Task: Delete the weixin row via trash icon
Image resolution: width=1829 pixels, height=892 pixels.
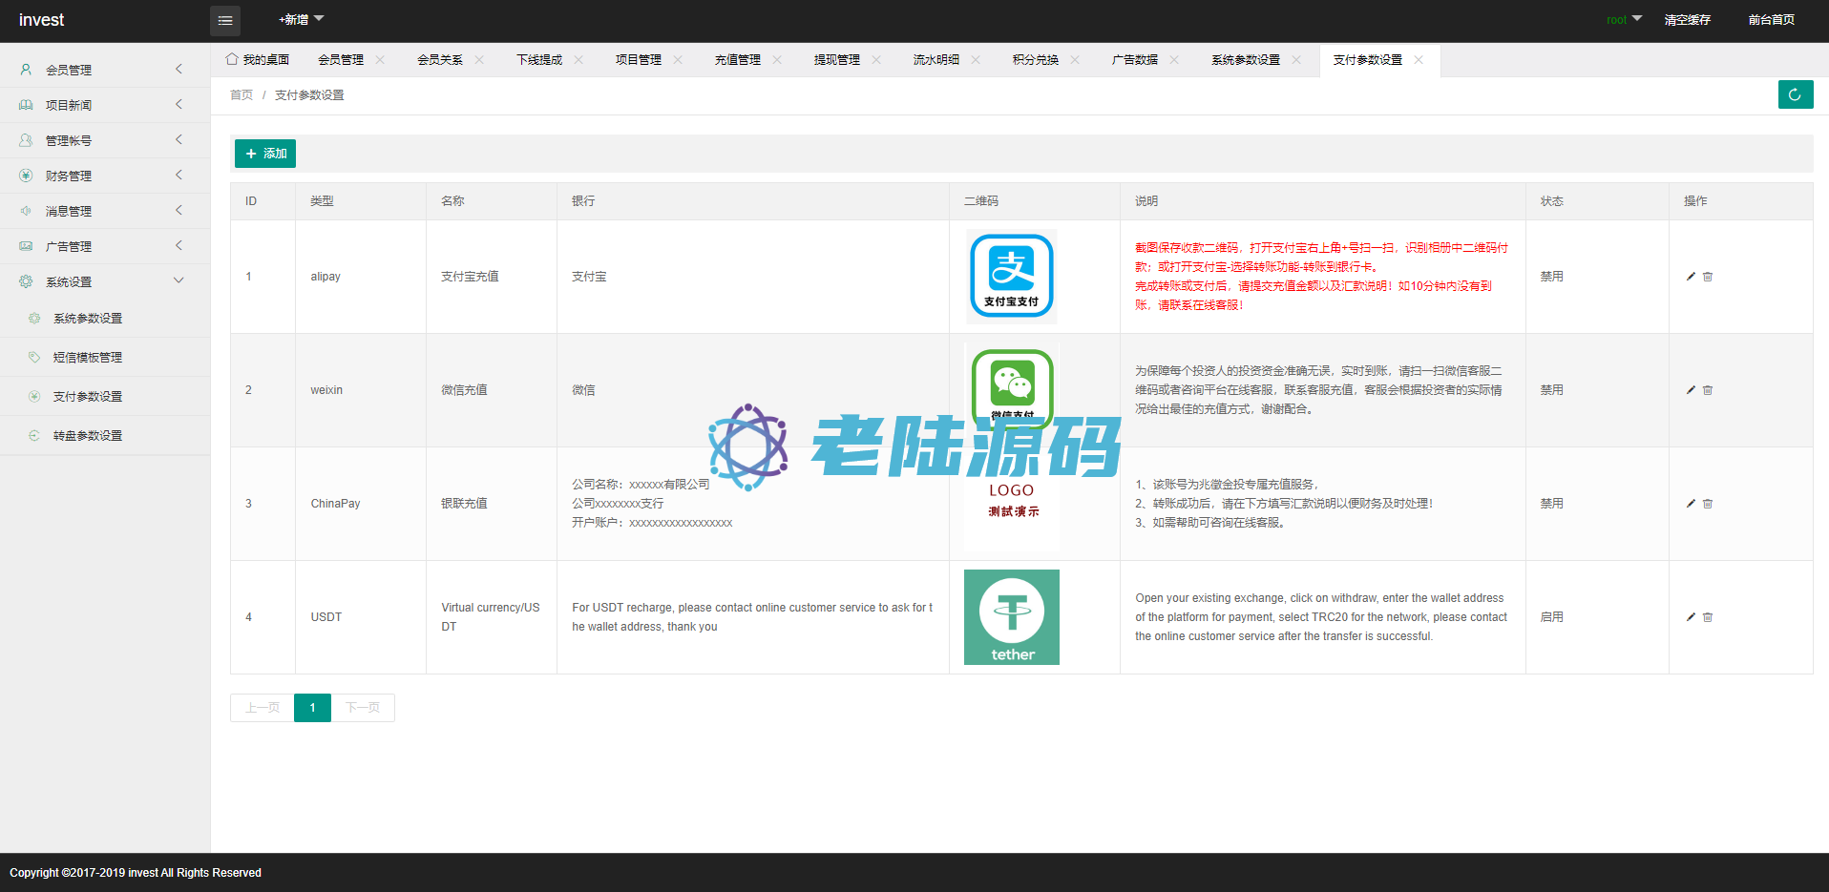Action: [1708, 390]
